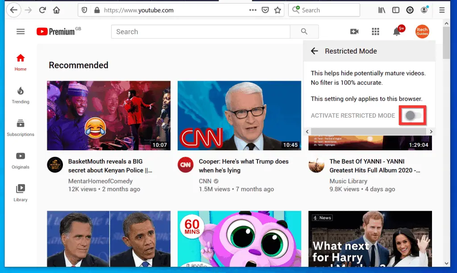The width and height of the screenshot is (457, 273).
Task: Open page actions three-dot menu
Action: pos(253,10)
